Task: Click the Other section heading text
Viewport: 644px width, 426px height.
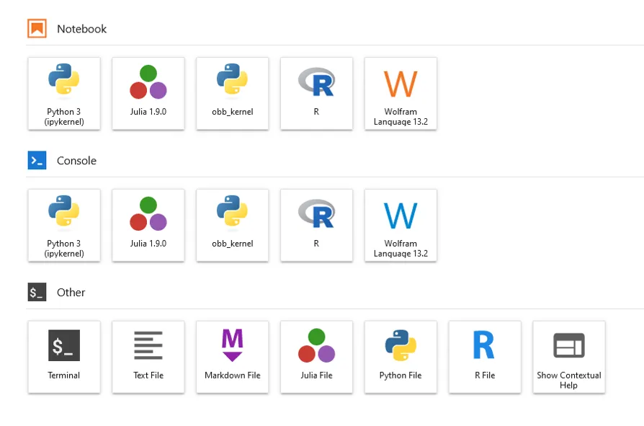Action: tap(71, 293)
